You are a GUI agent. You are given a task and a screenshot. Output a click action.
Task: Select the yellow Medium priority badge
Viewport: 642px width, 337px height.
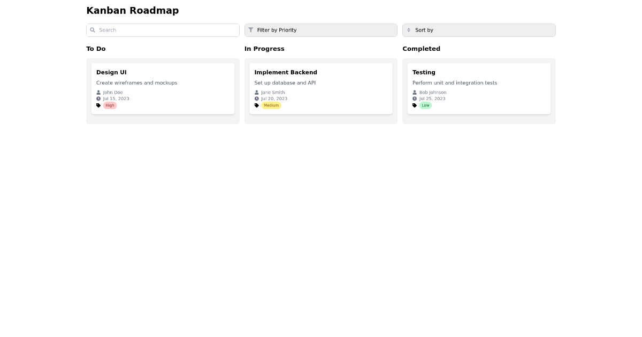[x=271, y=105]
